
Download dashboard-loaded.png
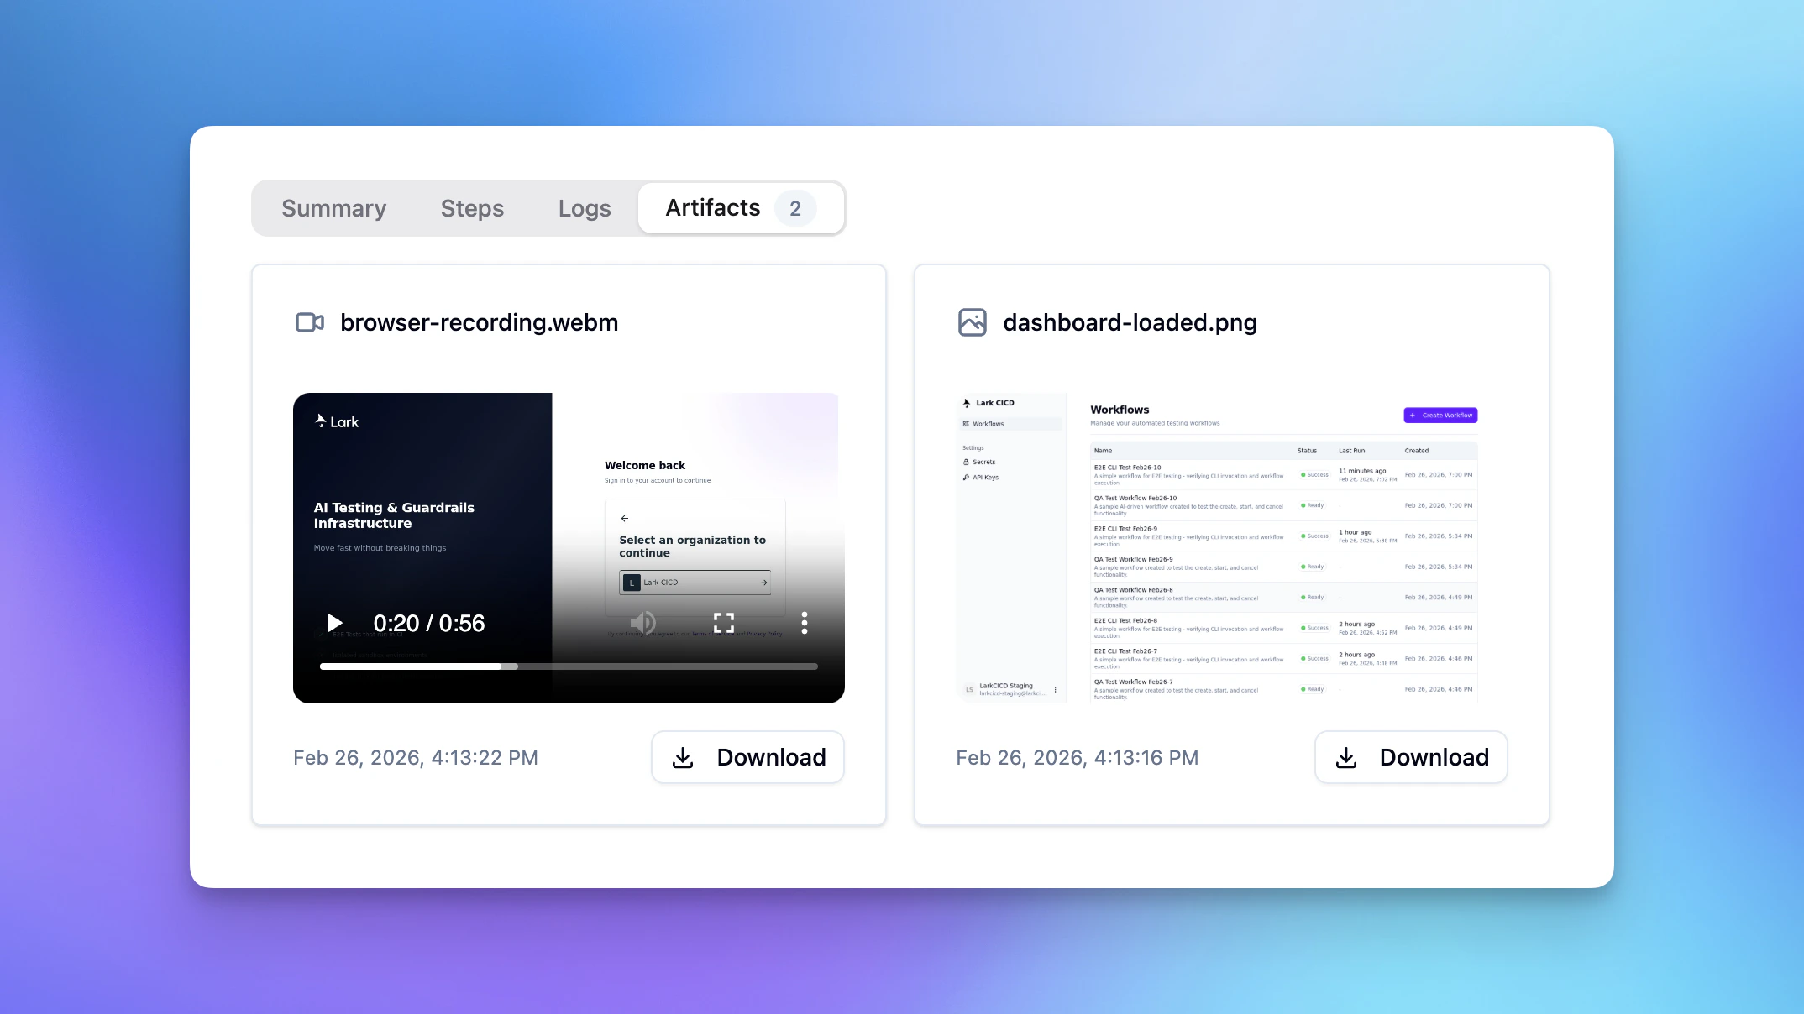(1411, 757)
